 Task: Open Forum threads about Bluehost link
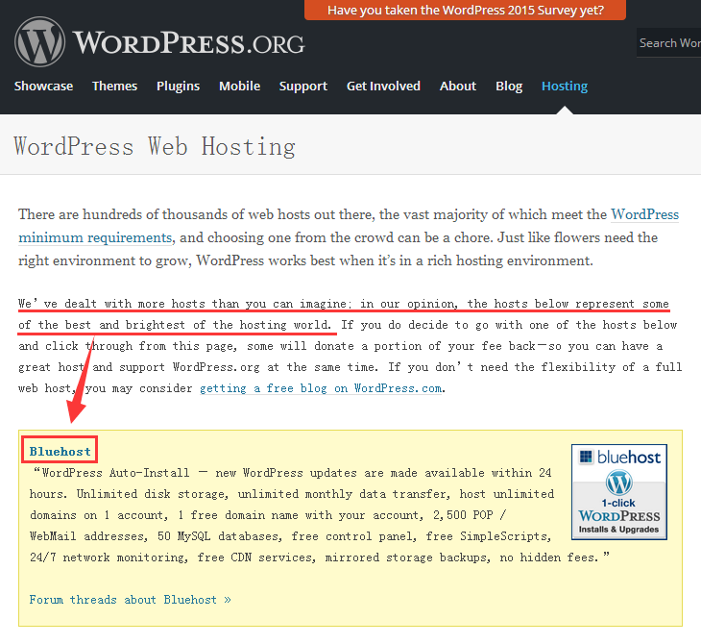130,600
